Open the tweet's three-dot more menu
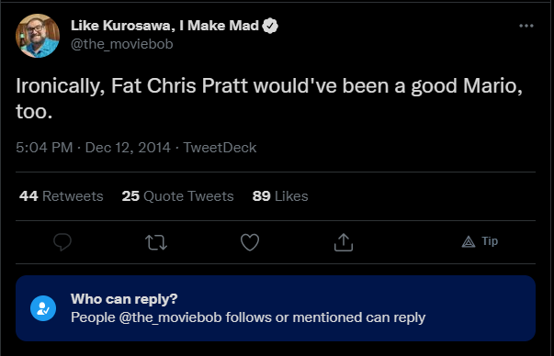 [526, 26]
